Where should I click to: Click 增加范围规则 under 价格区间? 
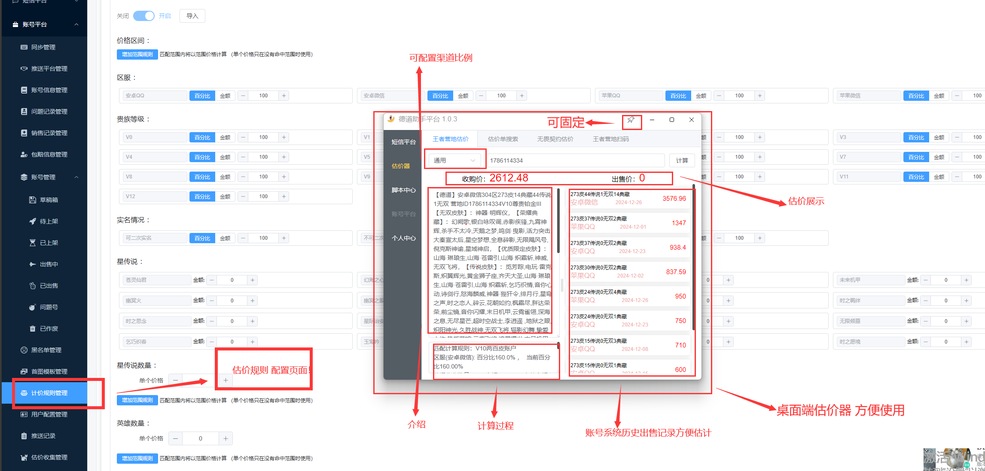[x=137, y=54]
